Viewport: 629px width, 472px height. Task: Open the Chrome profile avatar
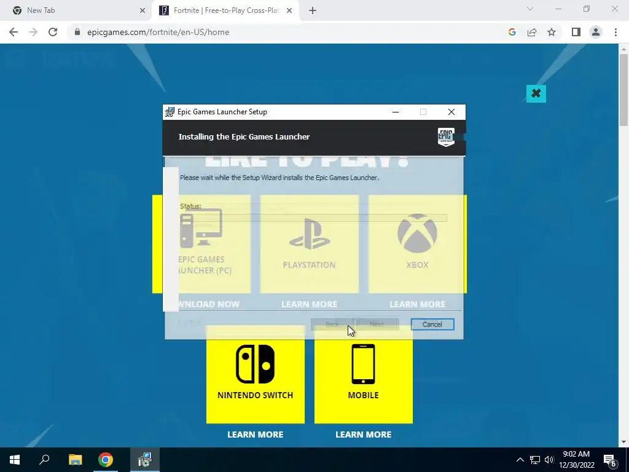coord(596,32)
